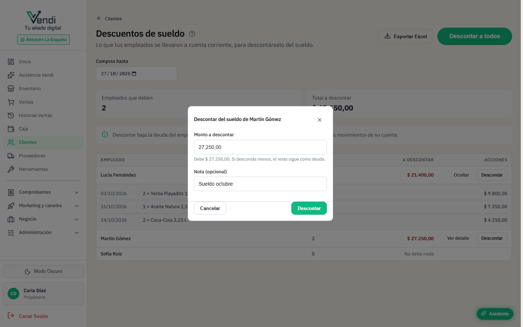Close the Descontar del sueldo dialog
This screenshot has width=523, height=327.
coord(320,120)
